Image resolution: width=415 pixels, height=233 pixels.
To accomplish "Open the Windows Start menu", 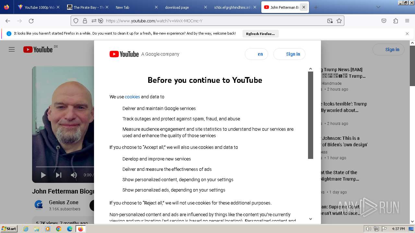I will 9,229.
